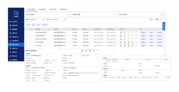The width and height of the screenshot is (179, 92).
Task: Click 原材料采购招标 title in detail panel
Action: (x=31, y=51)
